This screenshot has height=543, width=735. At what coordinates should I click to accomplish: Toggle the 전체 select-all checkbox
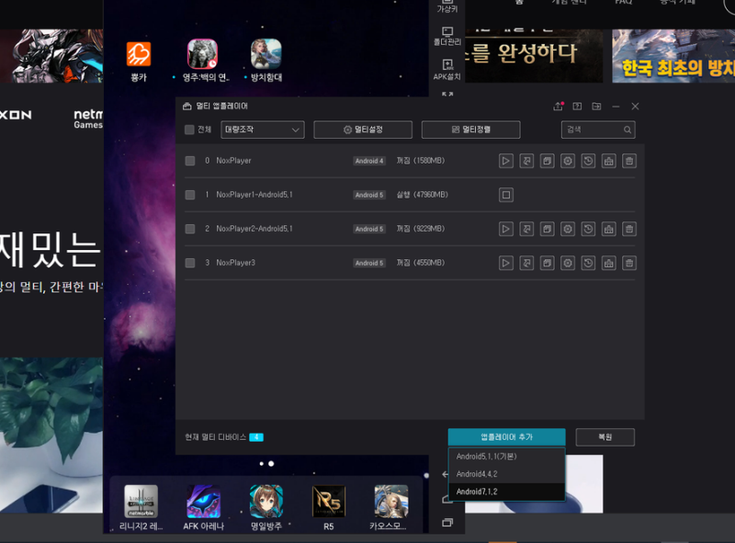189,130
